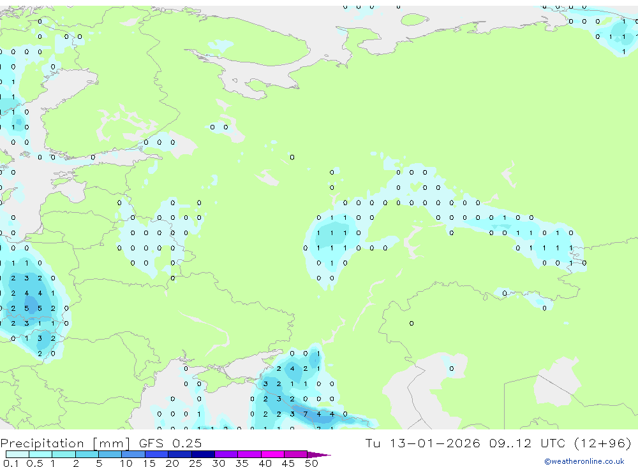The height and width of the screenshot is (467, 638).
Task: Click the '0.5' legend scale label
Action: click(34, 463)
